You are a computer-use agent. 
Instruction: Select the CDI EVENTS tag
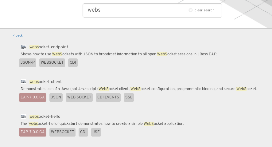tap(108, 97)
